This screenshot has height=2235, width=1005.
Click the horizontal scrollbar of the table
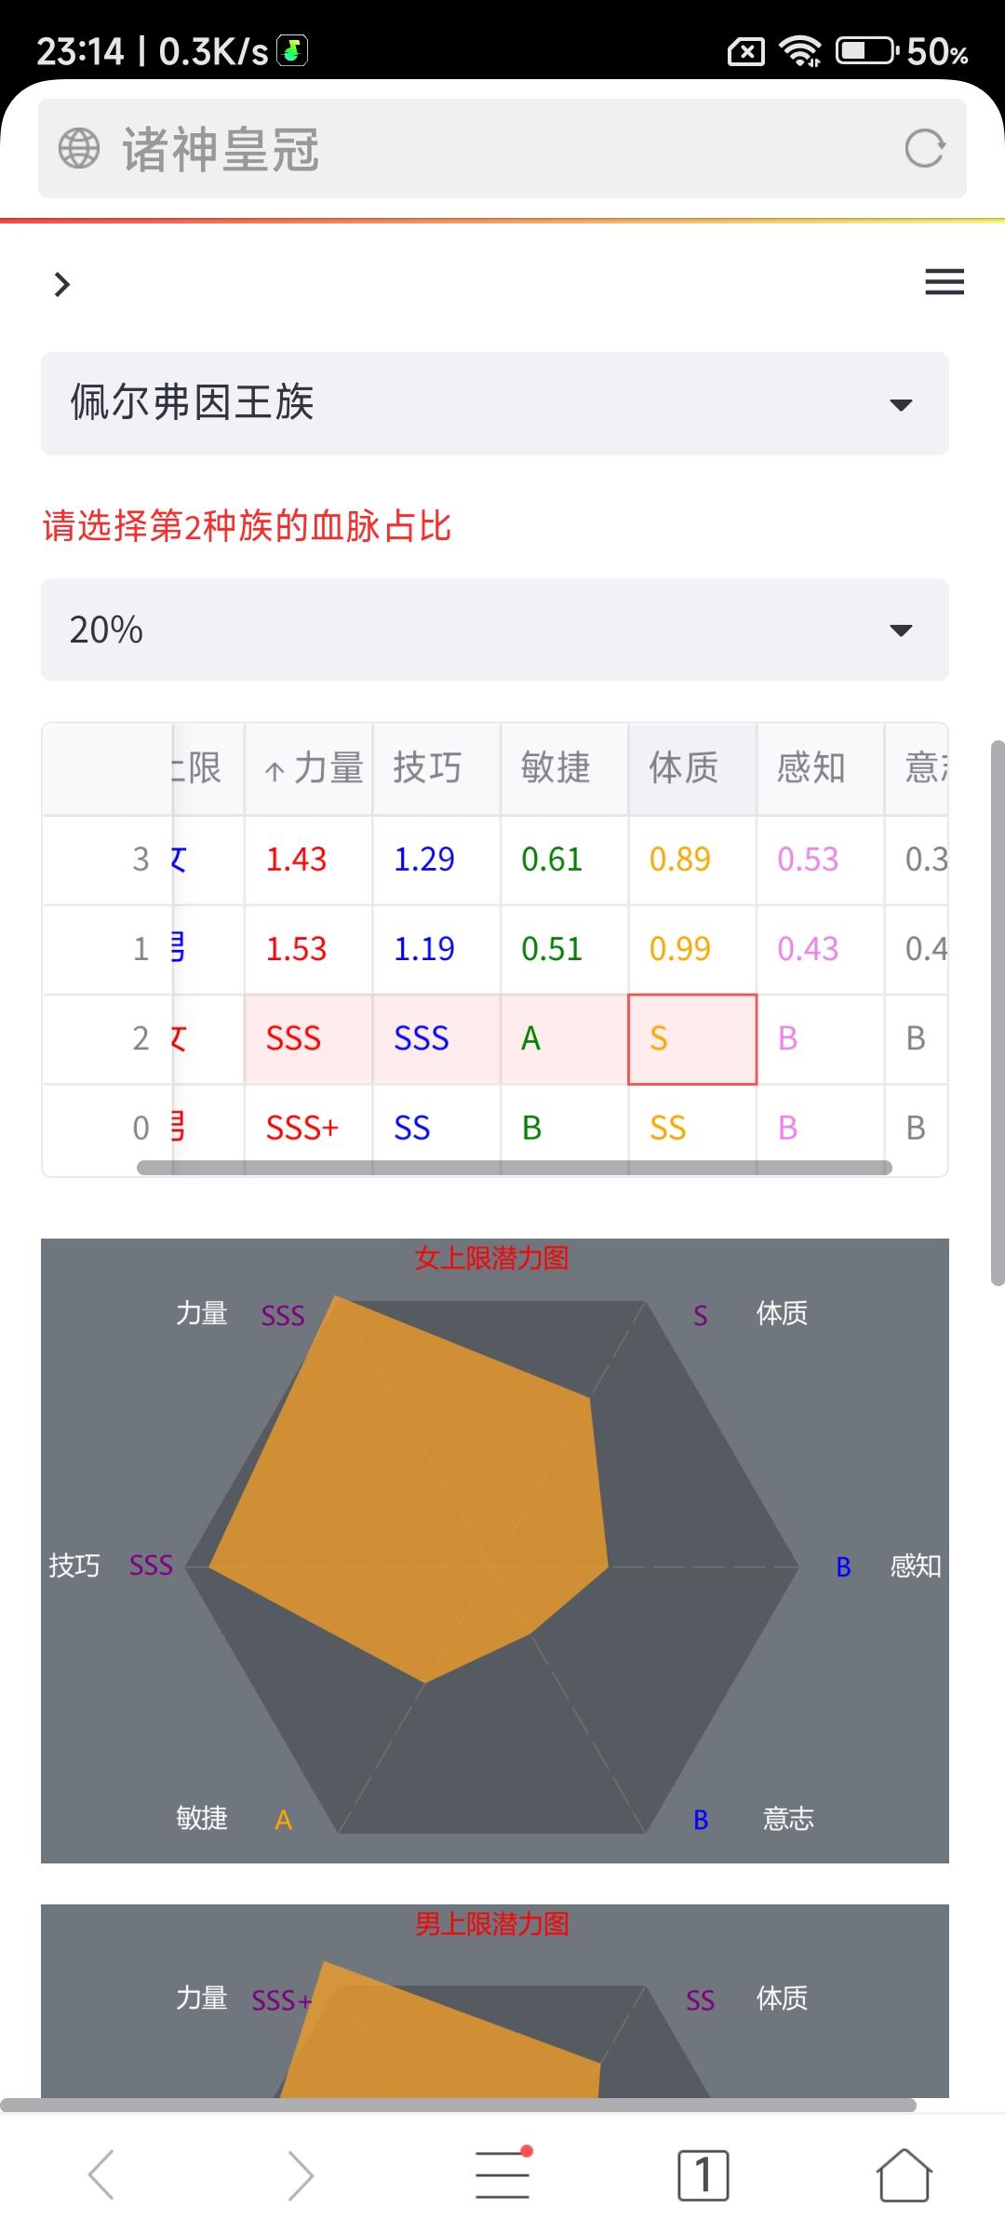(515, 1167)
